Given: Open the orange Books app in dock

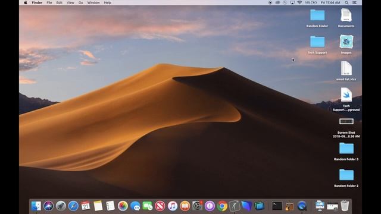Looking at the screenshot, I should click(185, 206).
